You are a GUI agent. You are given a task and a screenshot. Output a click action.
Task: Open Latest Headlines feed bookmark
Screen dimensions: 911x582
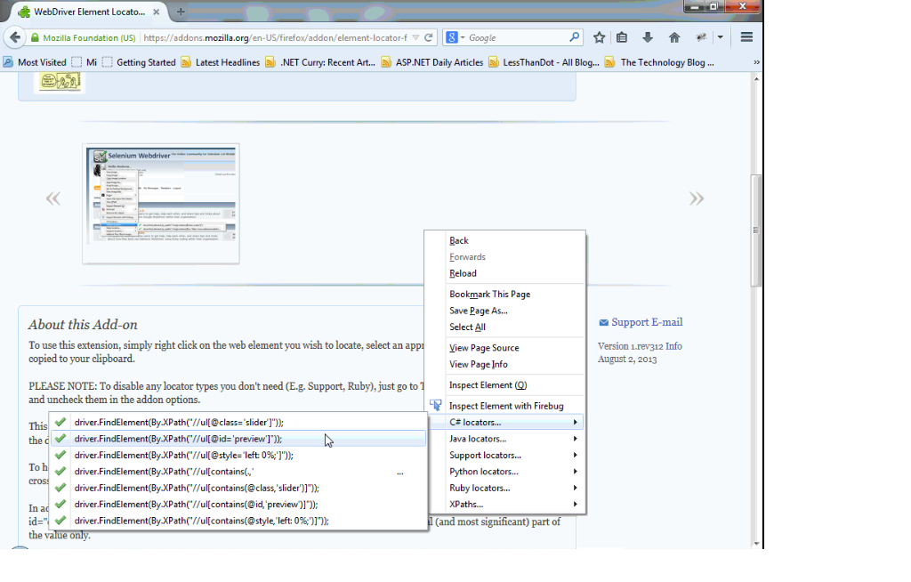[x=221, y=62]
